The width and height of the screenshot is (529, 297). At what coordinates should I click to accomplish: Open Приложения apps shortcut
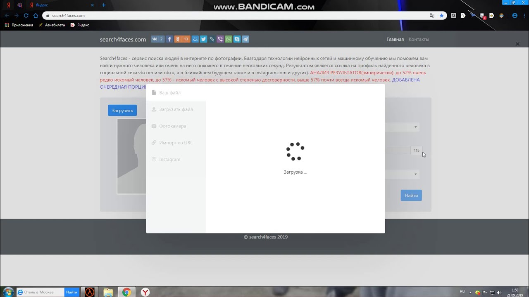click(x=19, y=25)
